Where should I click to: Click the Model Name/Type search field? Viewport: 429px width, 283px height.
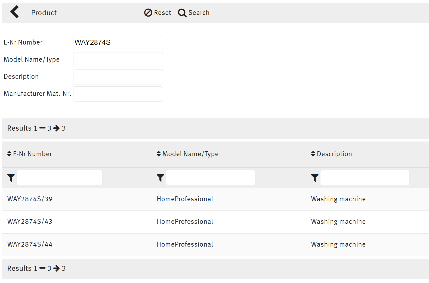(x=118, y=60)
